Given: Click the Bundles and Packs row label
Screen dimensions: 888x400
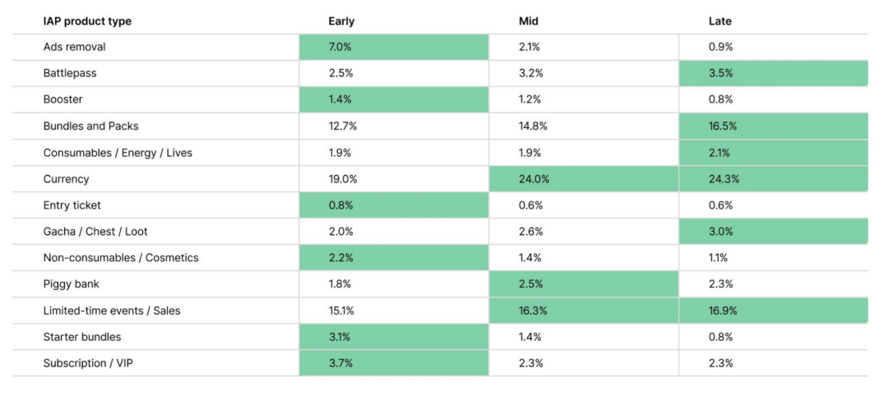Looking at the screenshot, I should pos(90,126).
